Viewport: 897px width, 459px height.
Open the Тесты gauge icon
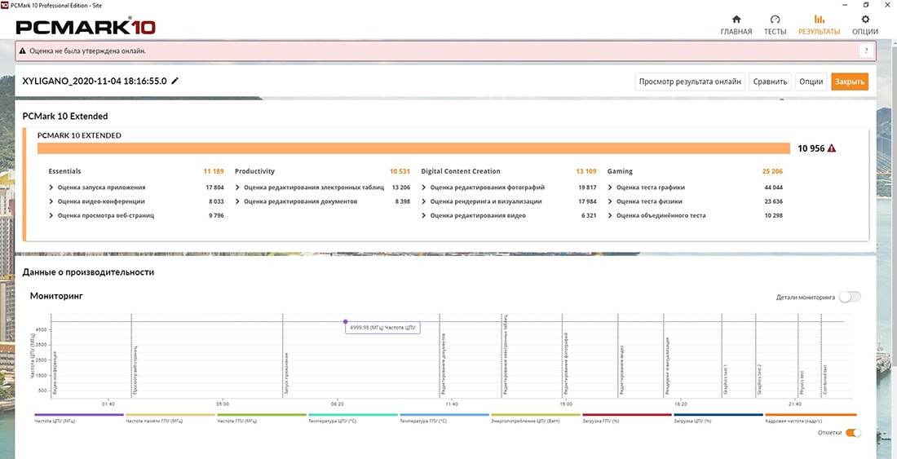pos(775,20)
